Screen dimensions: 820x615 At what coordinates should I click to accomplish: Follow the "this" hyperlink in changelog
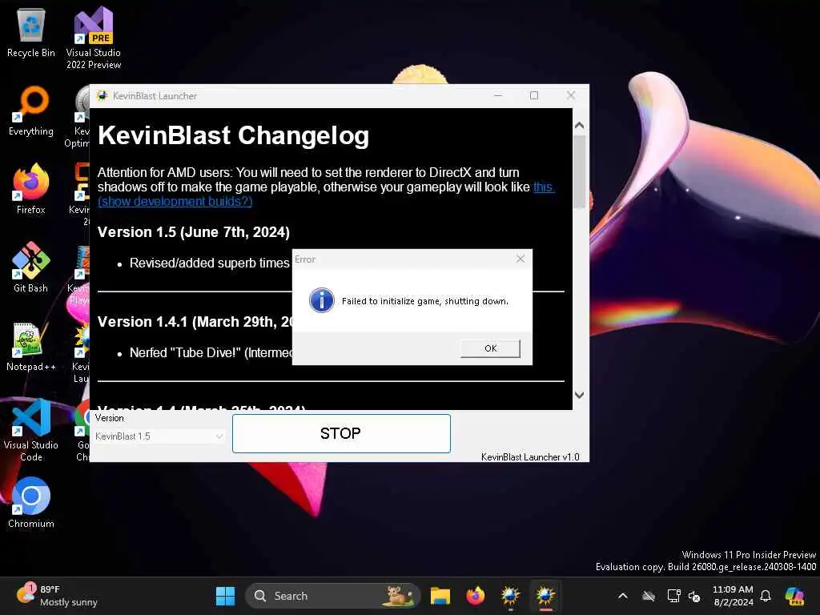coord(544,187)
